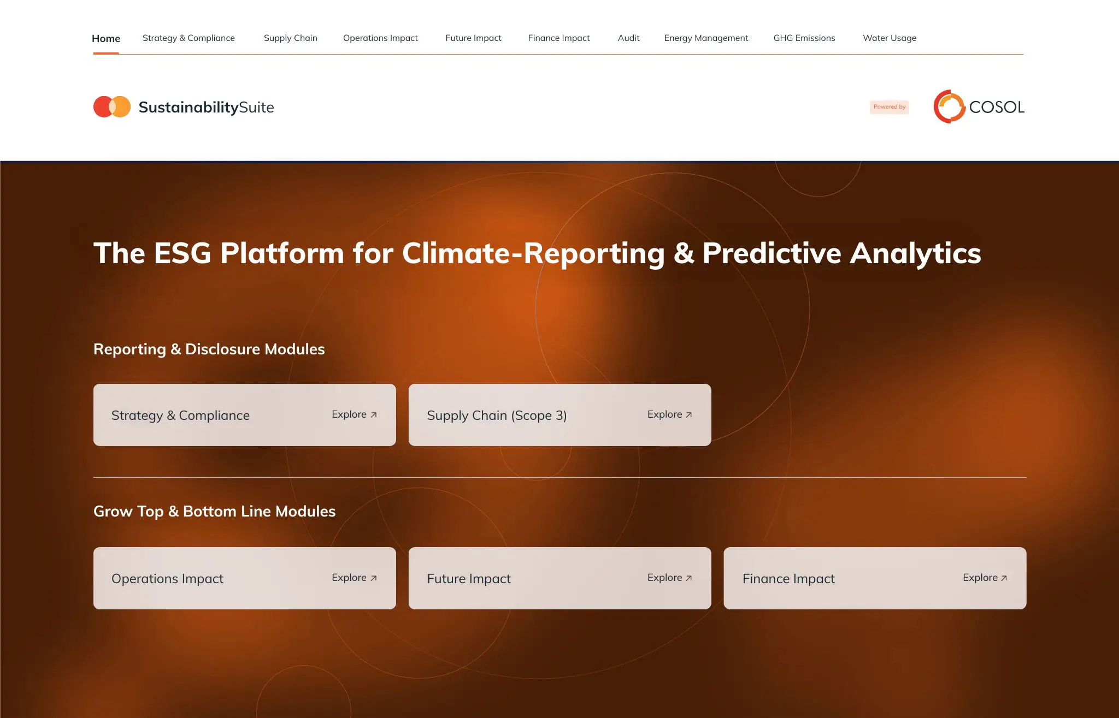The image size is (1119, 718).
Task: Open the Finance Impact module card
Action: point(875,578)
